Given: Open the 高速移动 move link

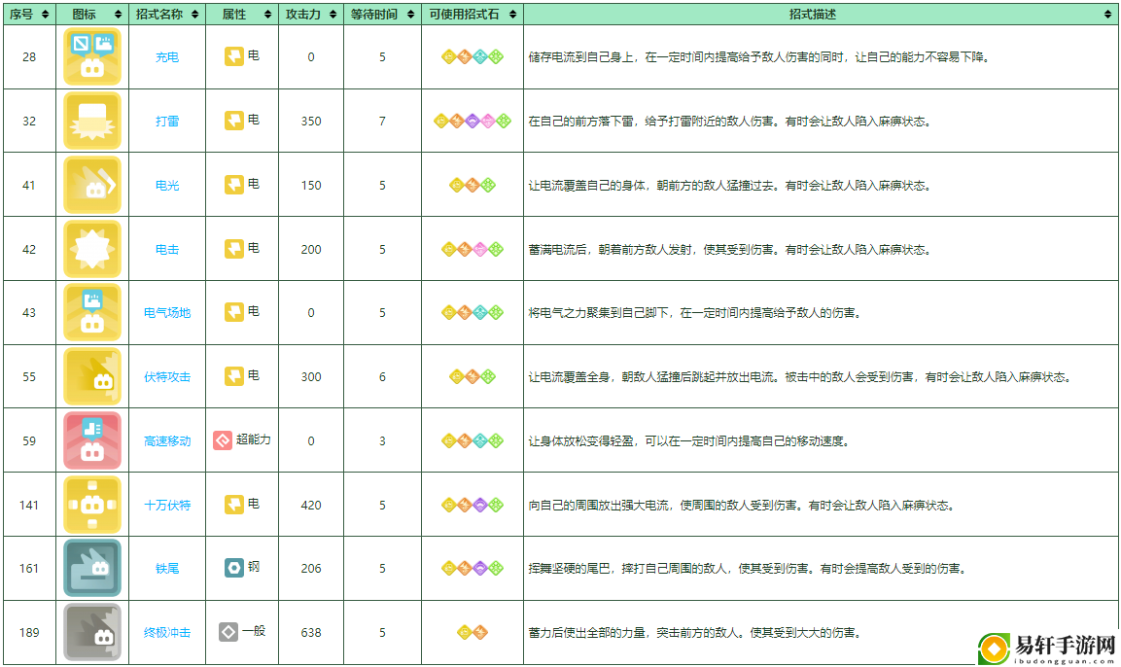Looking at the screenshot, I should tap(167, 441).
